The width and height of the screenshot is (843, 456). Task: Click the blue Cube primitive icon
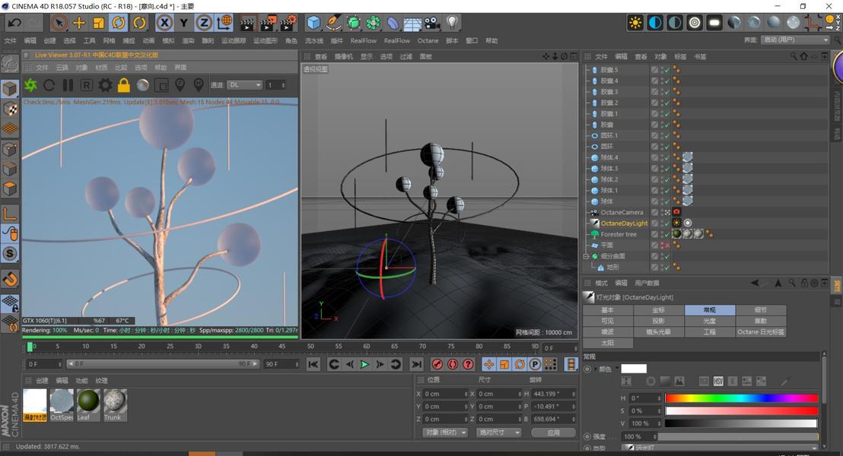313,23
